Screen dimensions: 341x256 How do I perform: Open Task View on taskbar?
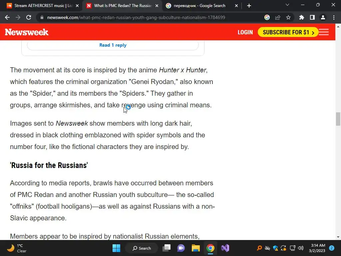(167, 248)
